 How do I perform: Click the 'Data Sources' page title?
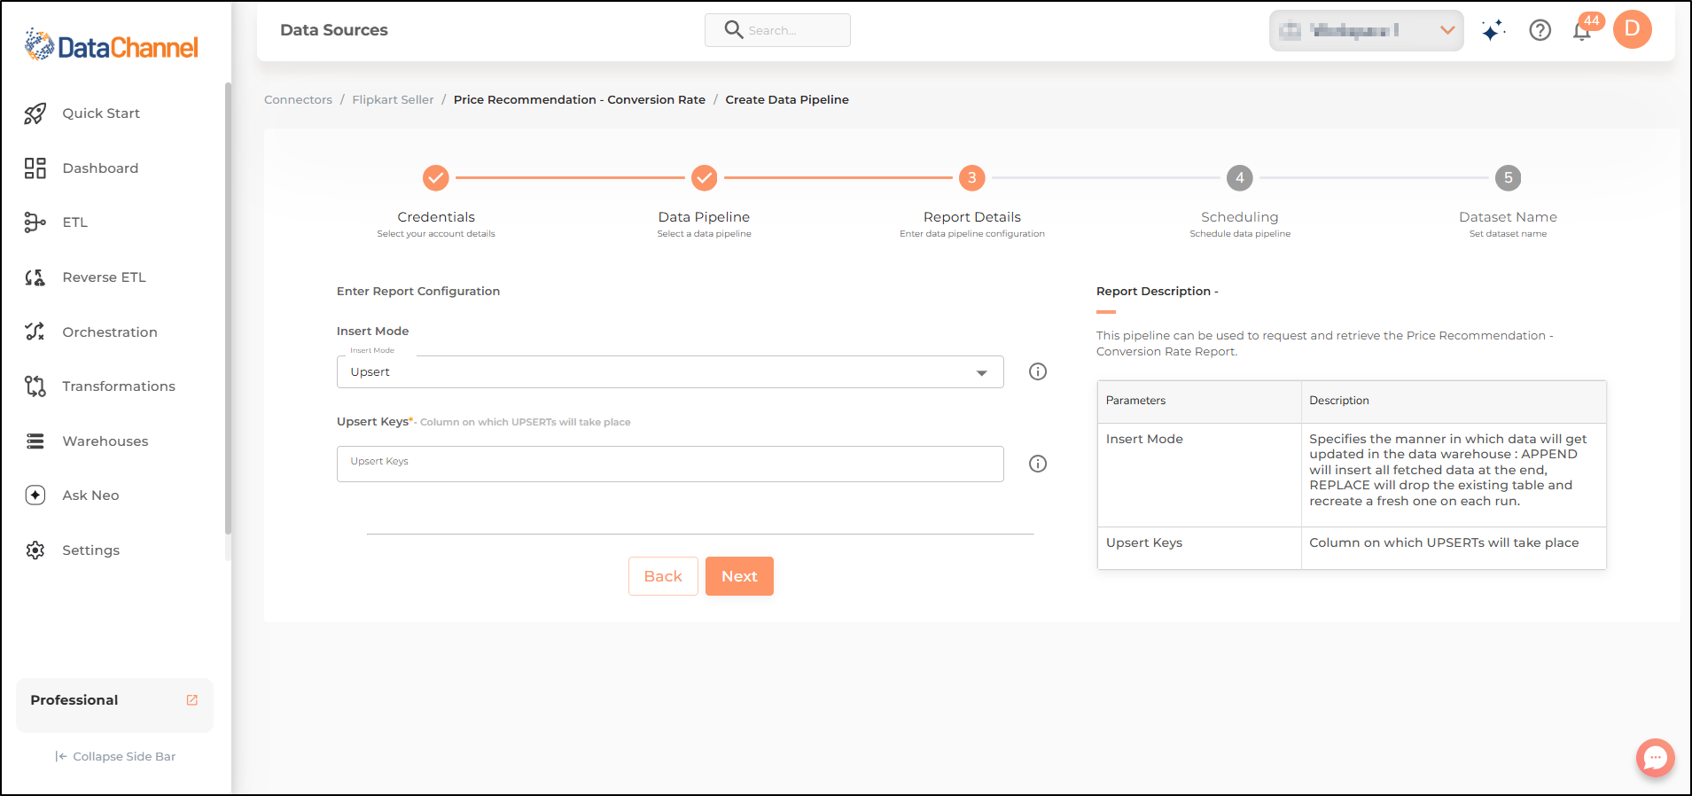point(334,30)
